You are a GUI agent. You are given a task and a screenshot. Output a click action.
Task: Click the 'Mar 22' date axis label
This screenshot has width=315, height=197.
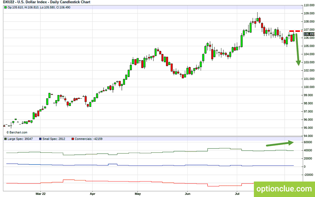click(40, 194)
